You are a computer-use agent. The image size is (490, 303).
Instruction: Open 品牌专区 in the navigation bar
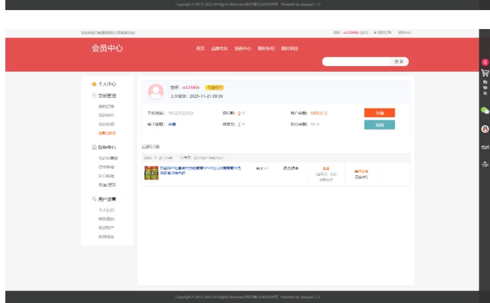coord(219,49)
